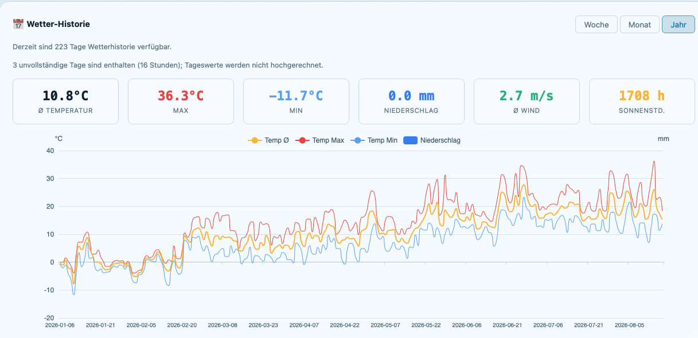
Task: Hide the Temp Max series in legend
Action: [x=319, y=140]
